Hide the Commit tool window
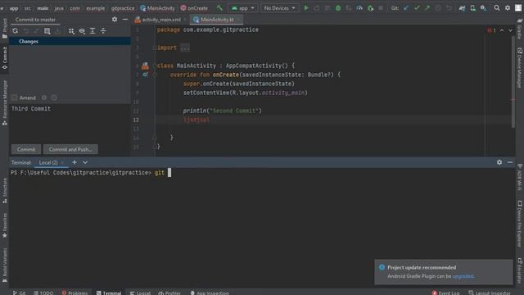Viewport: 524px width, 295px height. [125, 20]
